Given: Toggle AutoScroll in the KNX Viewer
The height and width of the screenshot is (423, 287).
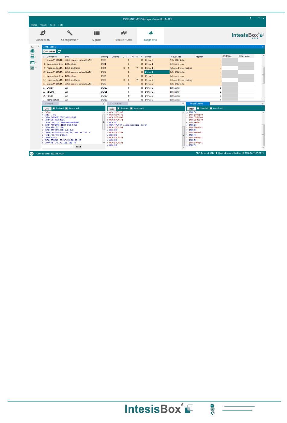Looking at the screenshot, I should pos(131,108).
